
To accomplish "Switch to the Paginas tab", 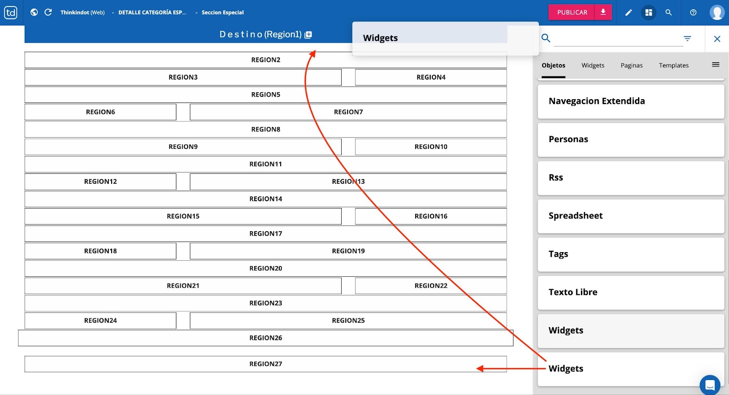I will (x=631, y=66).
